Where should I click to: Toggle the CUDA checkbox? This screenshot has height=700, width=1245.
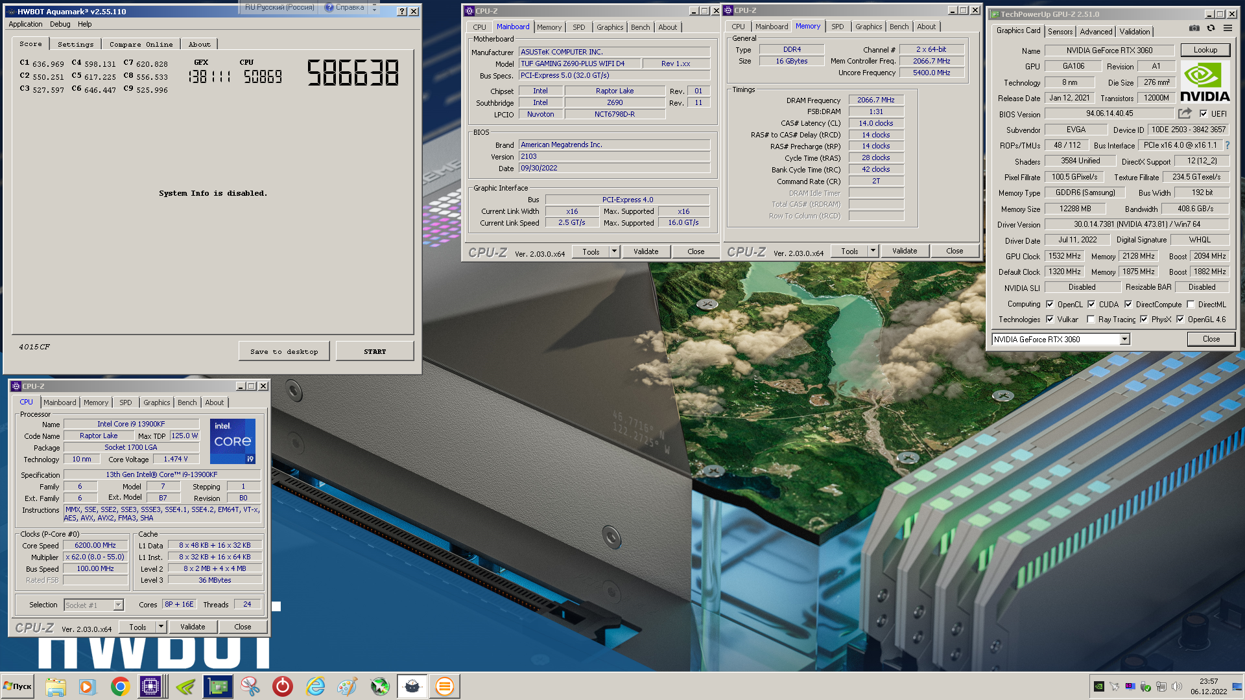pyautogui.click(x=1091, y=304)
